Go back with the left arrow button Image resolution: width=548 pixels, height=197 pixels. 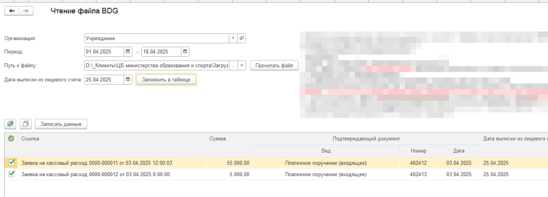click(12, 11)
